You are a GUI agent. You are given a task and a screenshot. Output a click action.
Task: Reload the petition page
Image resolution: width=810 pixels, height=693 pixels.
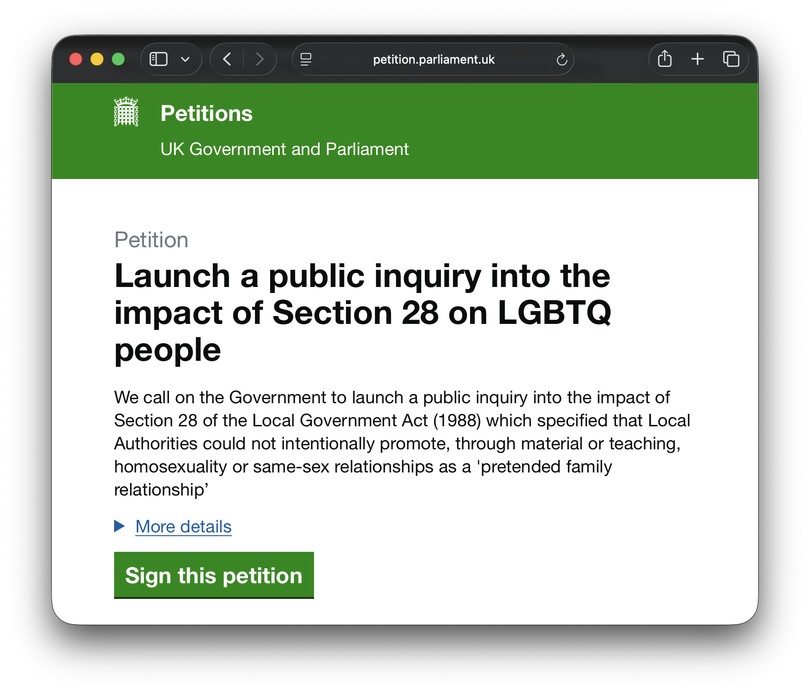561,59
